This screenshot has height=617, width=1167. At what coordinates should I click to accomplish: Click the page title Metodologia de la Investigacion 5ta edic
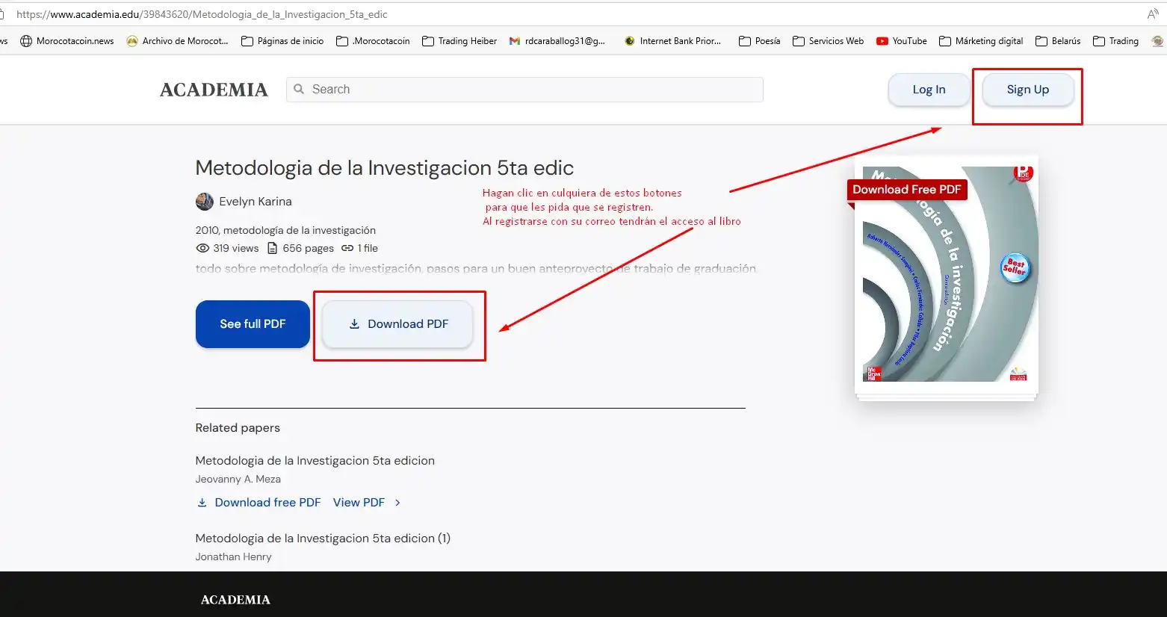click(385, 168)
